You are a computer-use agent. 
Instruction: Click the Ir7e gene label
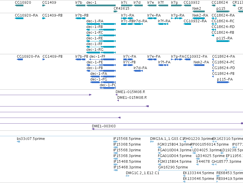[x=150, y=3]
